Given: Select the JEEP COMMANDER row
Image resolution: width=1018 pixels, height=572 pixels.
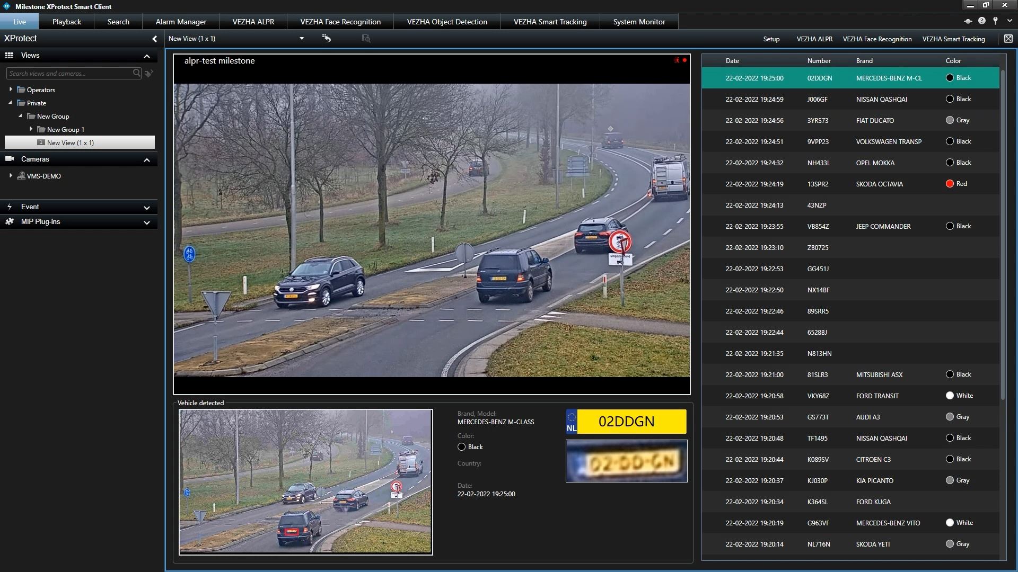Looking at the screenshot, I should 850,226.
